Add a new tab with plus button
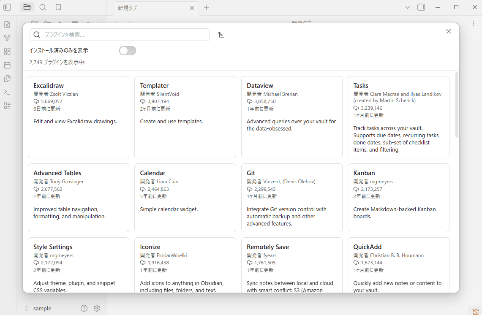Screen dimensions: 482x315 coord(207,8)
